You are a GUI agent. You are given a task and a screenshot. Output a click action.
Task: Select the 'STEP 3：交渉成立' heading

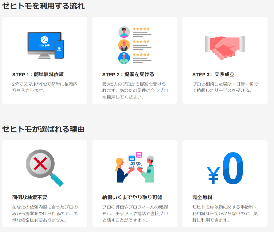coord(213,75)
